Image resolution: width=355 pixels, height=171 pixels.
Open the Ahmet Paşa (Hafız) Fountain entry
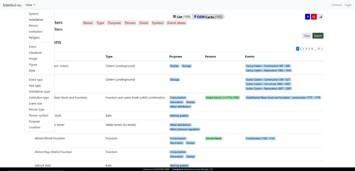tap(53, 152)
